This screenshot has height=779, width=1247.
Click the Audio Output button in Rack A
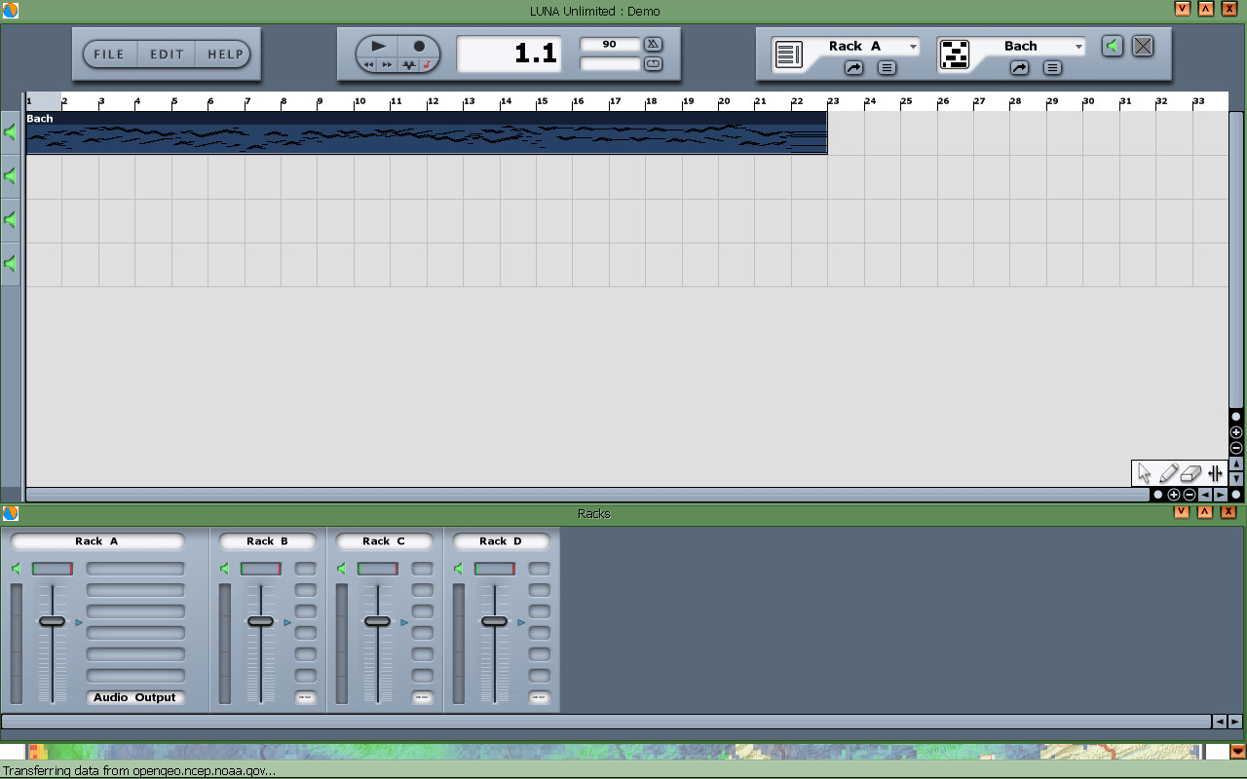[135, 697]
